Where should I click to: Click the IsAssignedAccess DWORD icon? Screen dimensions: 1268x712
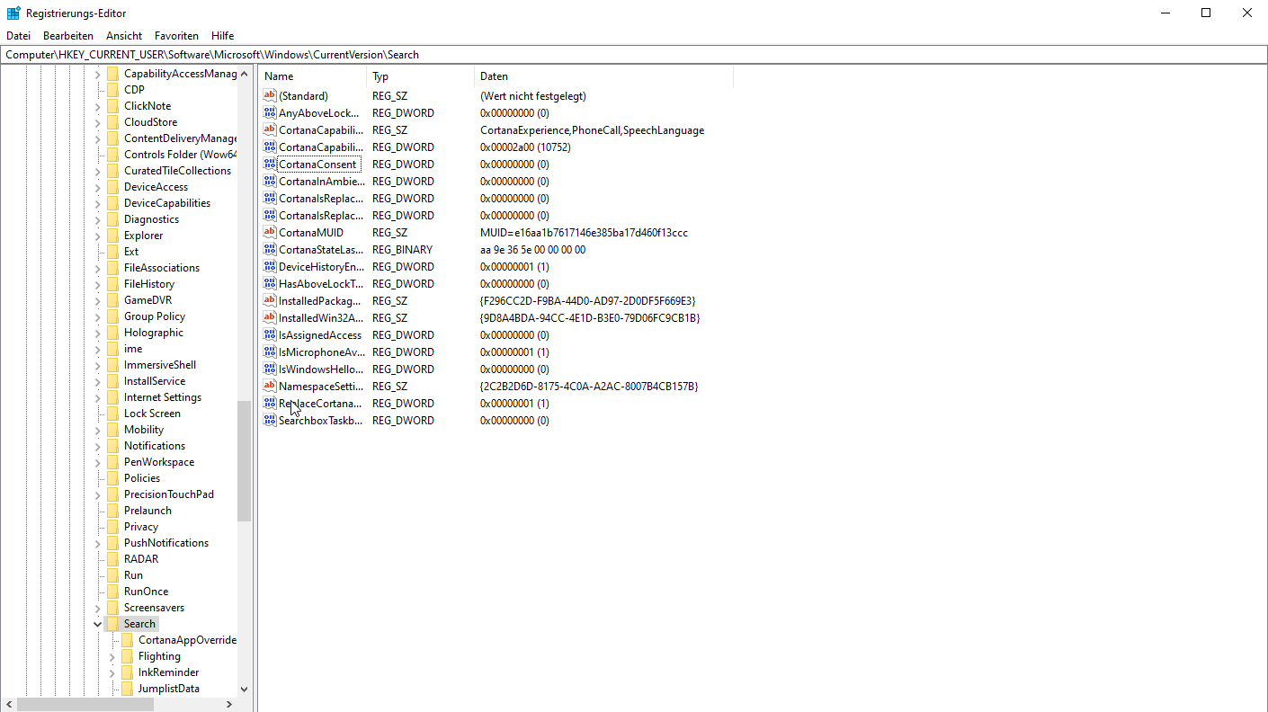pyautogui.click(x=270, y=335)
